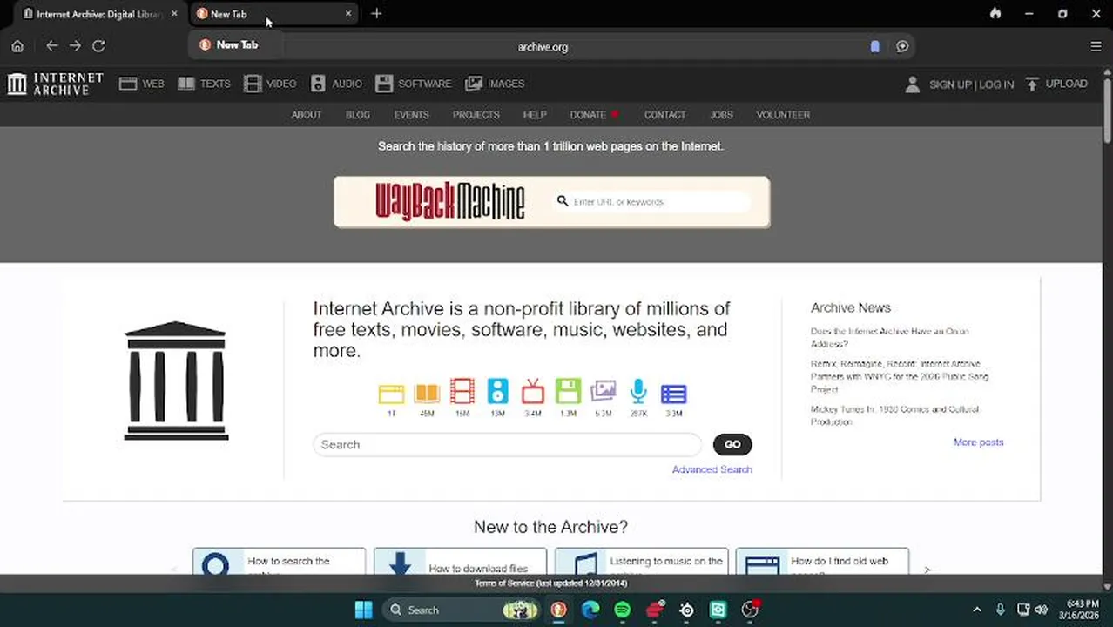Switch to the New Tab tab
This screenshot has width=1113, height=627.
(273, 14)
